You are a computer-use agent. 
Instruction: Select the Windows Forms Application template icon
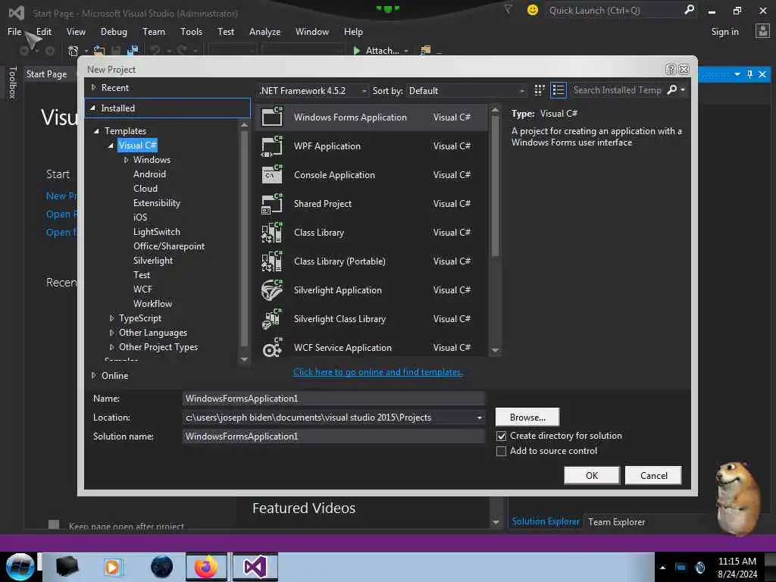(x=272, y=117)
